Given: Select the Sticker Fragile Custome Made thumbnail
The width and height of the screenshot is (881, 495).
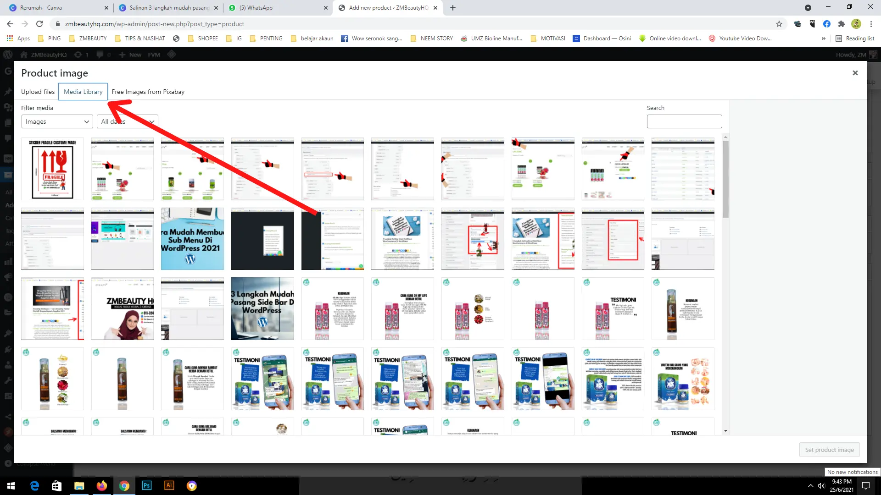Looking at the screenshot, I should 52,169.
